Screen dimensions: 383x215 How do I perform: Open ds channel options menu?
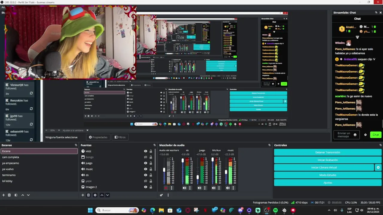(x=190, y=188)
